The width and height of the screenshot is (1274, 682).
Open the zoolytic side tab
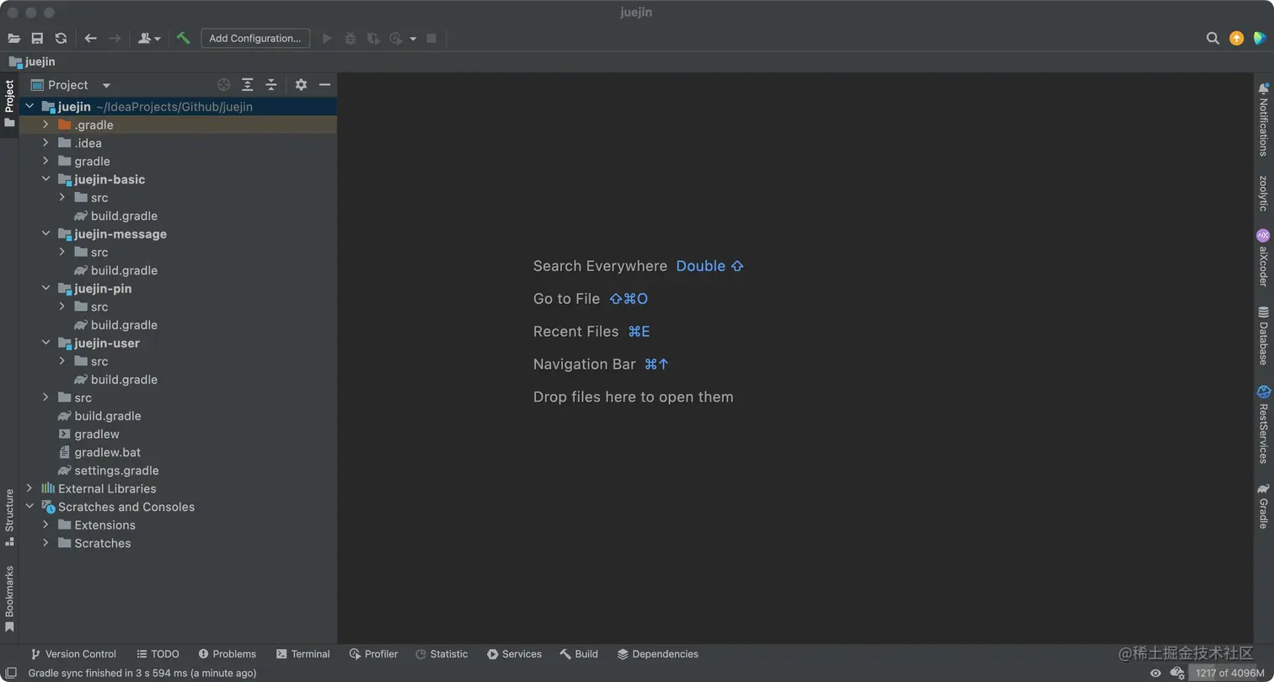point(1263,193)
